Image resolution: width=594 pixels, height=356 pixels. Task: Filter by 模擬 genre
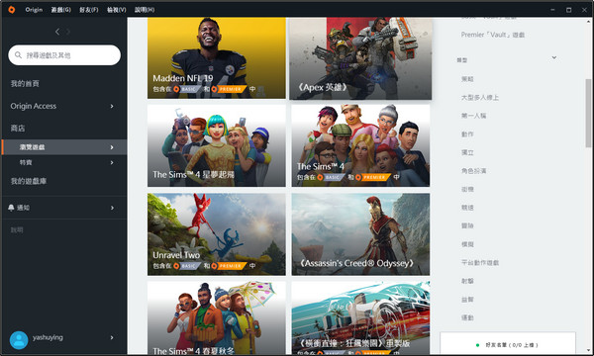pos(467,244)
